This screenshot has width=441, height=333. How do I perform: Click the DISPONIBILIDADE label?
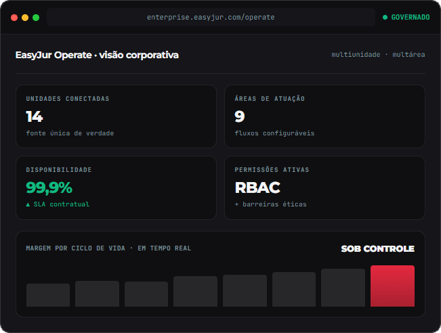(x=59, y=170)
